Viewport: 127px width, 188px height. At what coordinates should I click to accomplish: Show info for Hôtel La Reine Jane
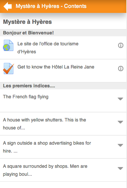pyautogui.click(x=121, y=69)
